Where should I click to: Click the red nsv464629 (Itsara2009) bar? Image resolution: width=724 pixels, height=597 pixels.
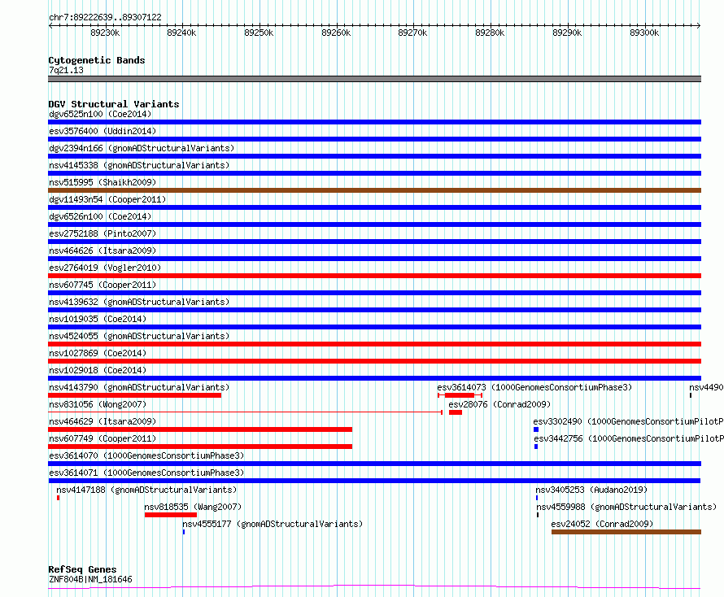(200, 429)
